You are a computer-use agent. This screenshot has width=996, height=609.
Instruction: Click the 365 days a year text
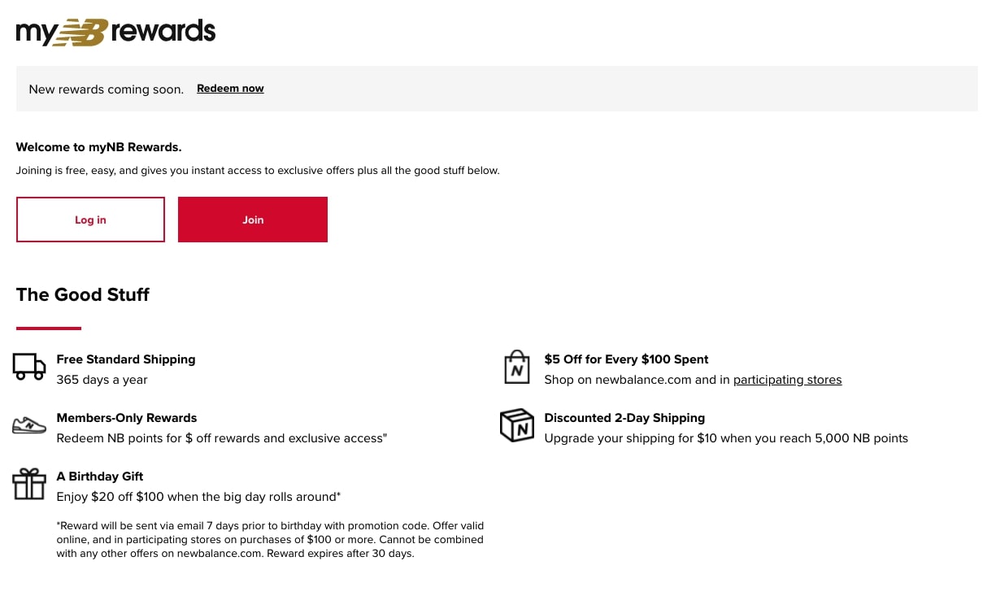[102, 380]
